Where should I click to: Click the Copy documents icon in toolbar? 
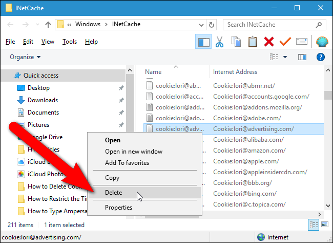click(236, 42)
